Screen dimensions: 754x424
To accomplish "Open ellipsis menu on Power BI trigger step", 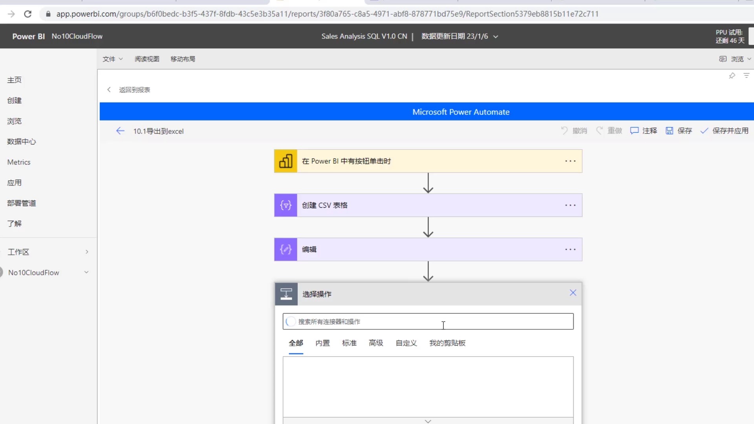I will click(570, 161).
